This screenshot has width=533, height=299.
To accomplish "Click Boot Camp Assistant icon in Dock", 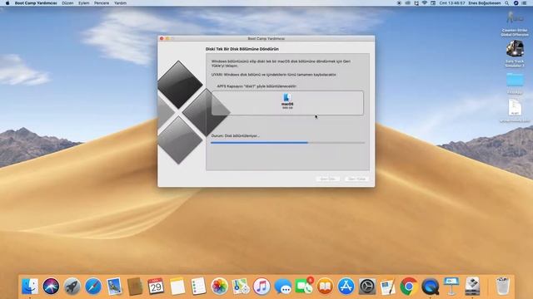I will 472,286.
